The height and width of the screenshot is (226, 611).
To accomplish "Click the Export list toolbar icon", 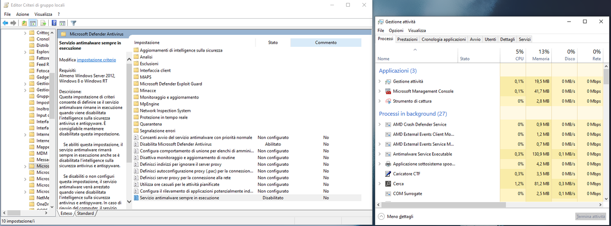I will (x=43, y=23).
